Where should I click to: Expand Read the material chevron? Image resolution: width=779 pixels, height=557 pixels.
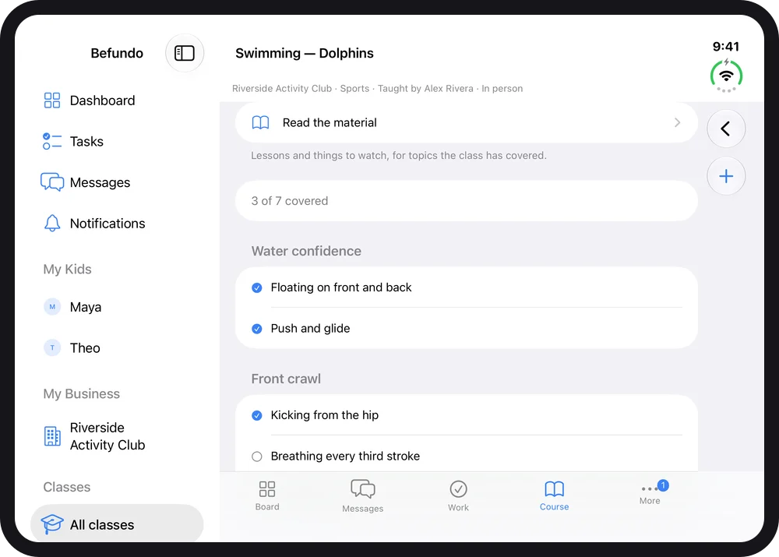677,123
